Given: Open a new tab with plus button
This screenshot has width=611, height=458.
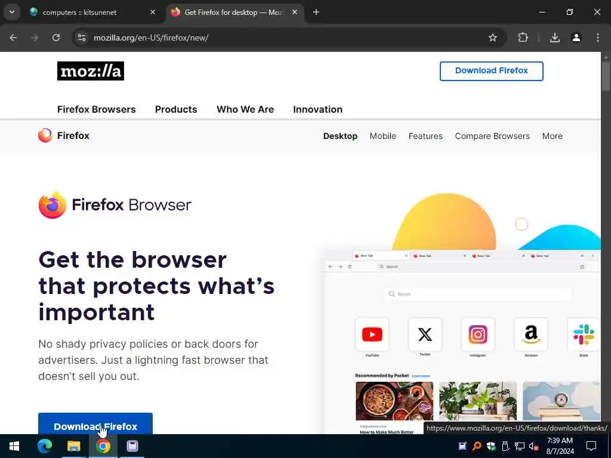Looking at the screenshot, I should coord(316,12).
